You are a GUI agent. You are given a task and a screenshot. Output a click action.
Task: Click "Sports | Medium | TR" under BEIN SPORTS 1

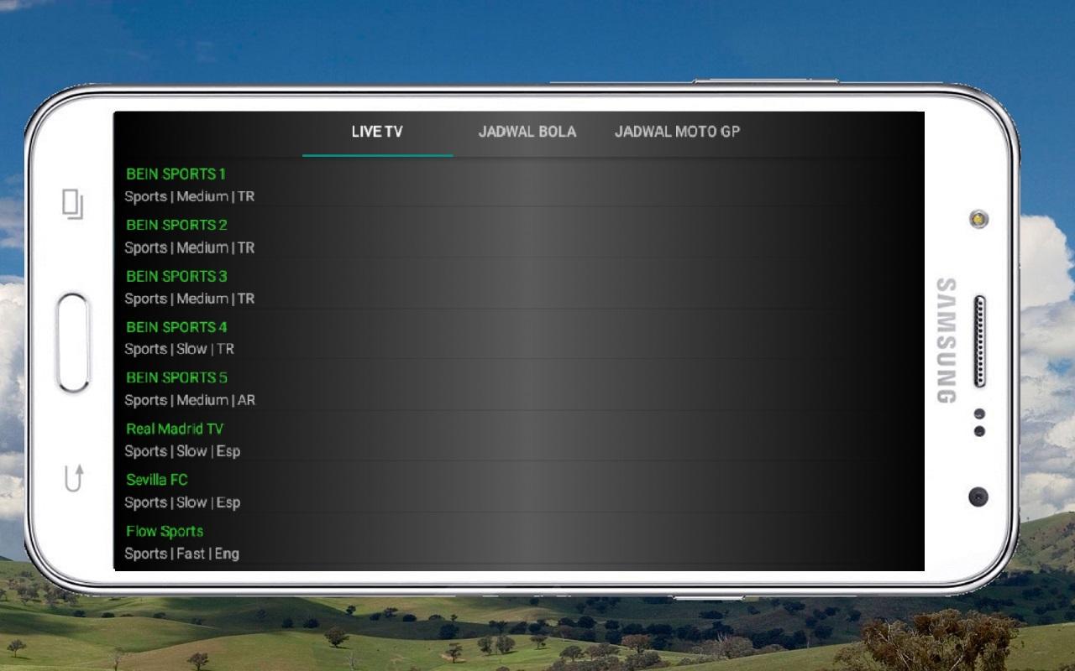point(190,196)
